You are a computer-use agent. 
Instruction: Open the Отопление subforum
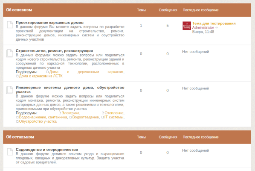tap(114, 113)
